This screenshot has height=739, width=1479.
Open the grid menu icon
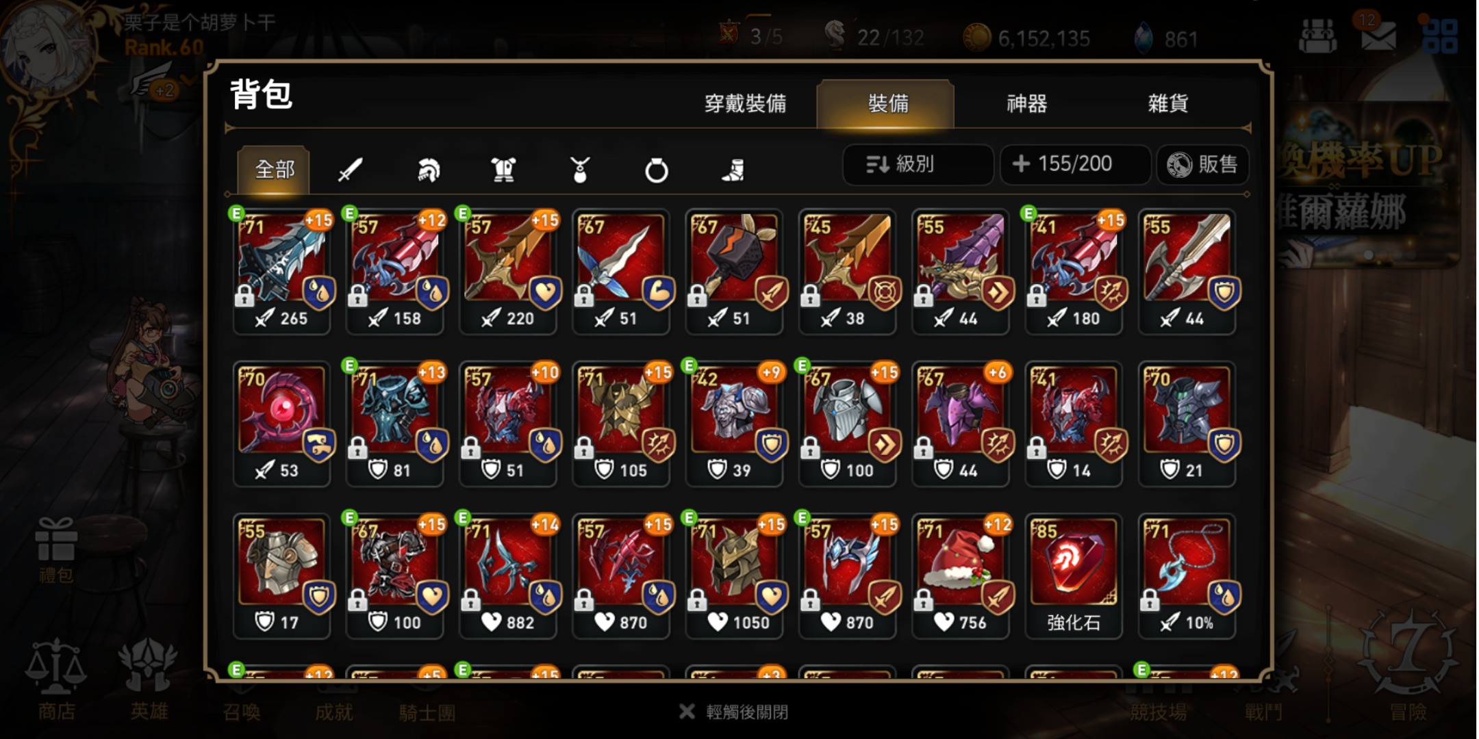pos(1439,36)
